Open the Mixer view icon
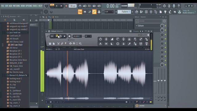 pyautogui.click(x=151, y=12)
